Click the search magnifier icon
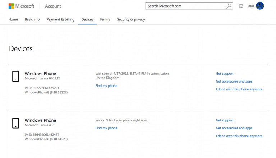Viewport: 276px width, 158px height. (x=229, y=6)
